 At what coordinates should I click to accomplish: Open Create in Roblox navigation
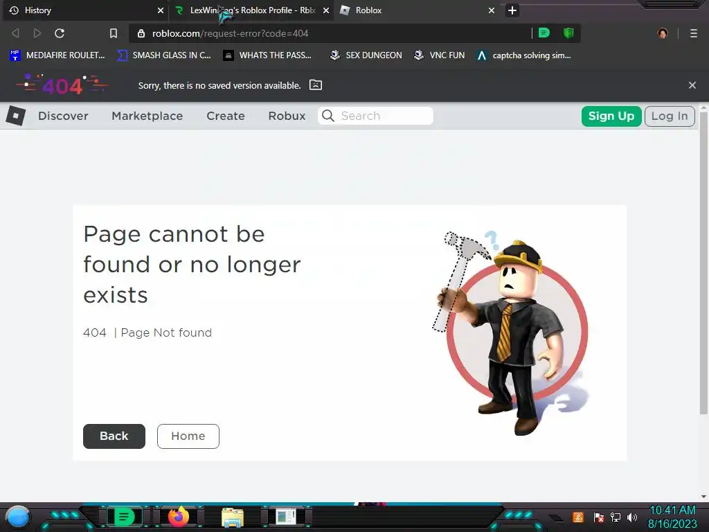click(x=226, y=116)
